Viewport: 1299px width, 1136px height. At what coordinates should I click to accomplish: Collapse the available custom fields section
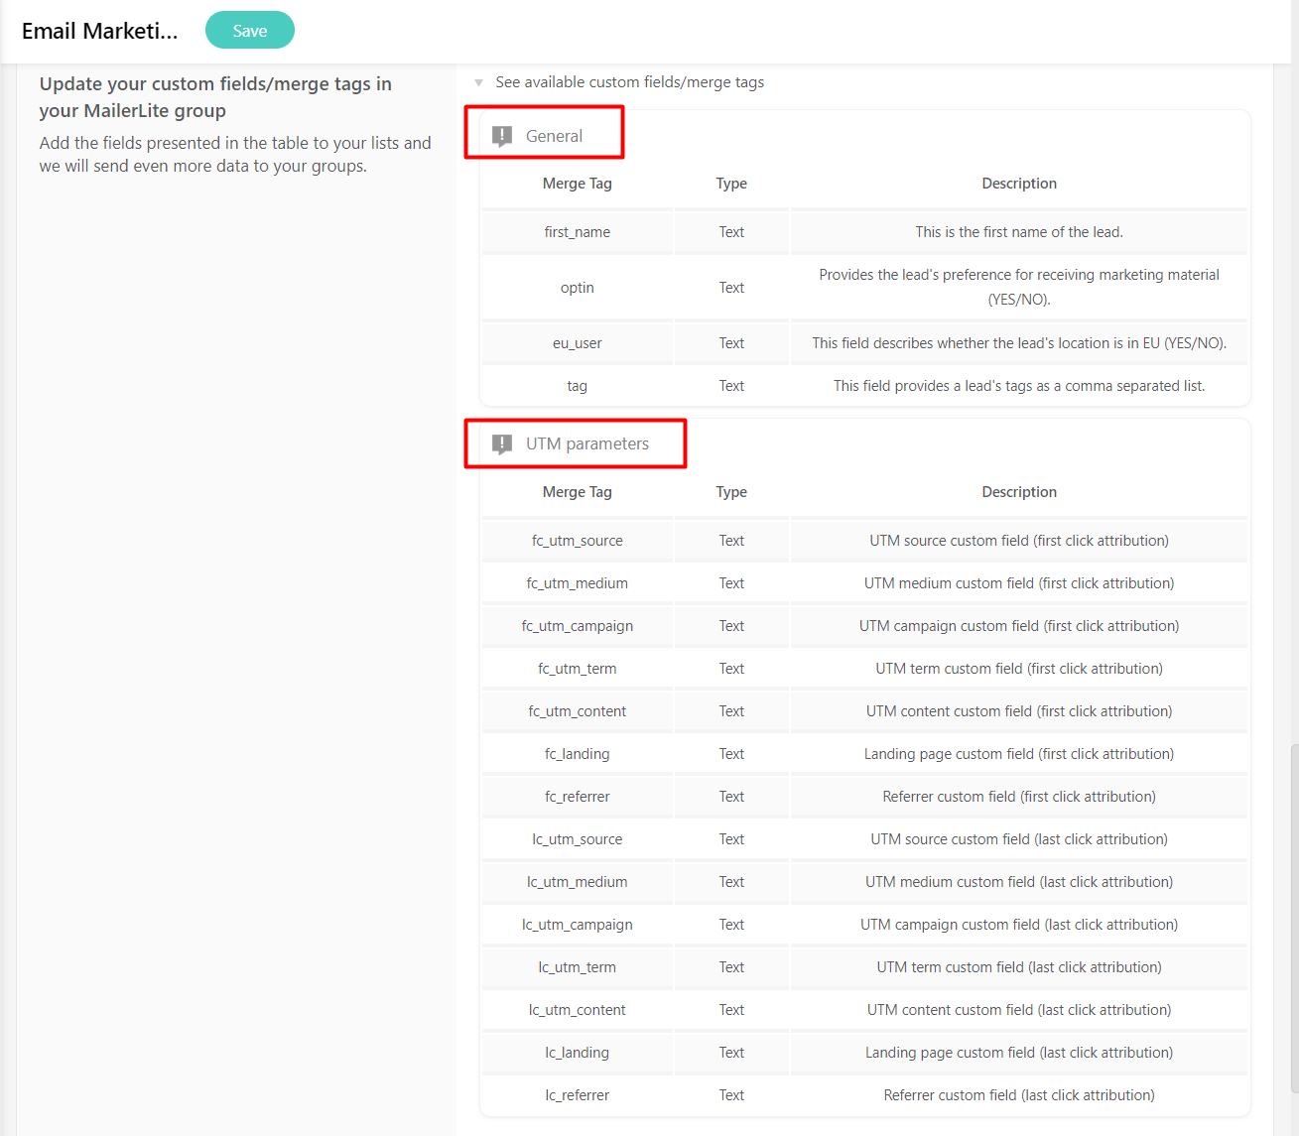[479, 82]
